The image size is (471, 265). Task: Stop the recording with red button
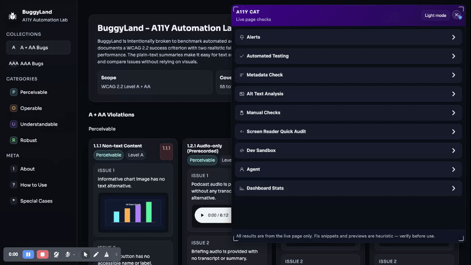42,255
